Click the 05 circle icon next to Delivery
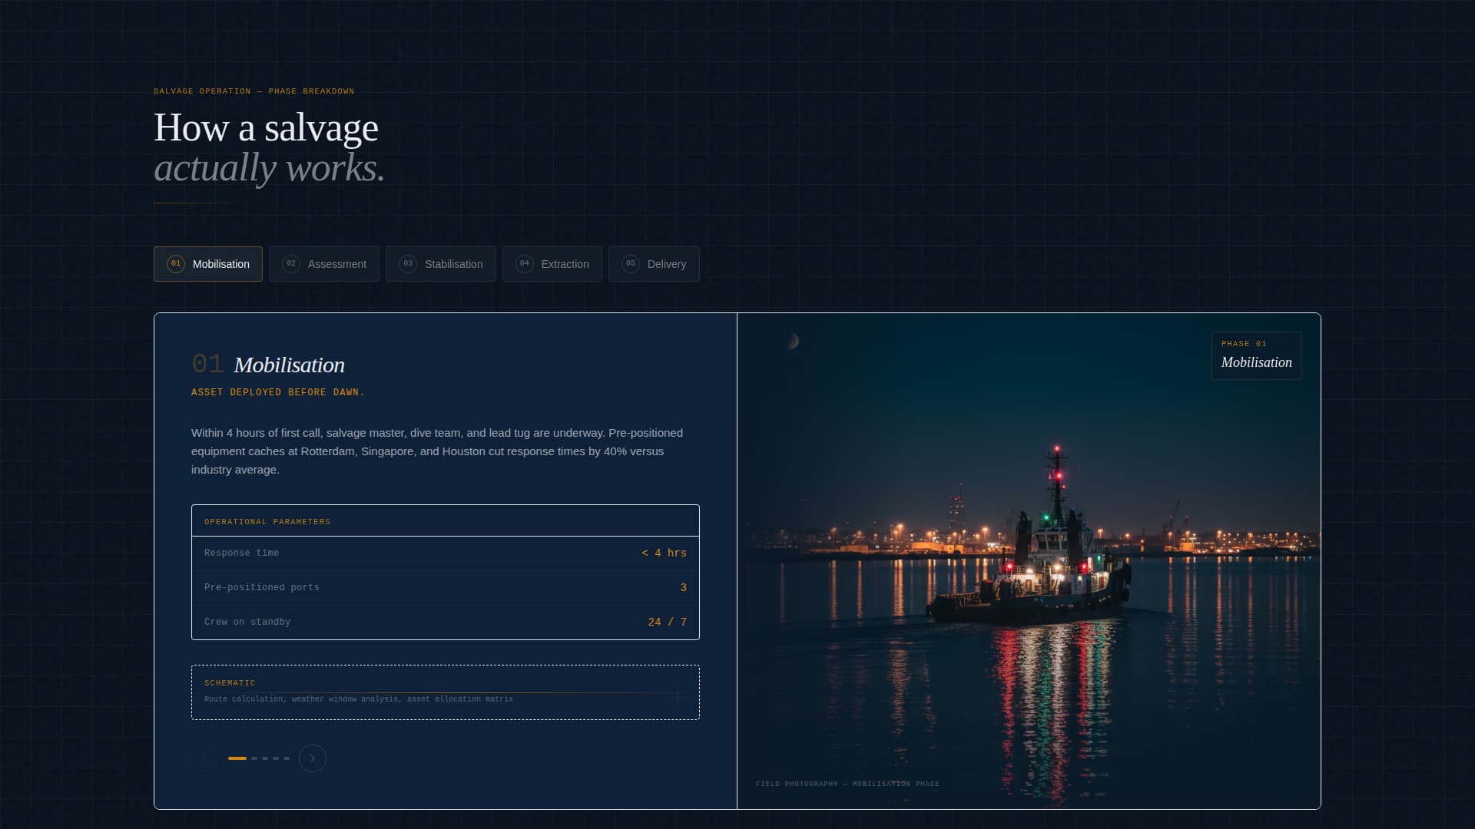The height and width of the screenshot is (829, 1475). [x=631, y=263]
